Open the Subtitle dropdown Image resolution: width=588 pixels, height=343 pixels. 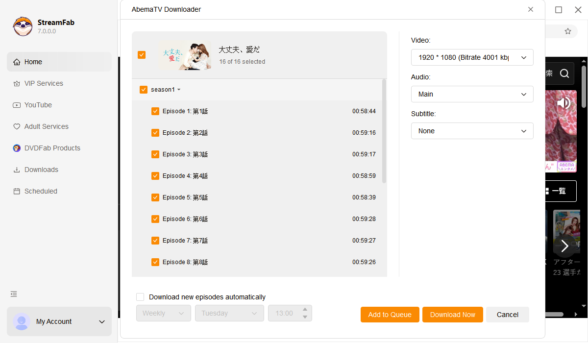(x=472, y=131)
